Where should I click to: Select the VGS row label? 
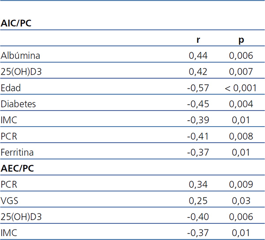click(9, 200)
